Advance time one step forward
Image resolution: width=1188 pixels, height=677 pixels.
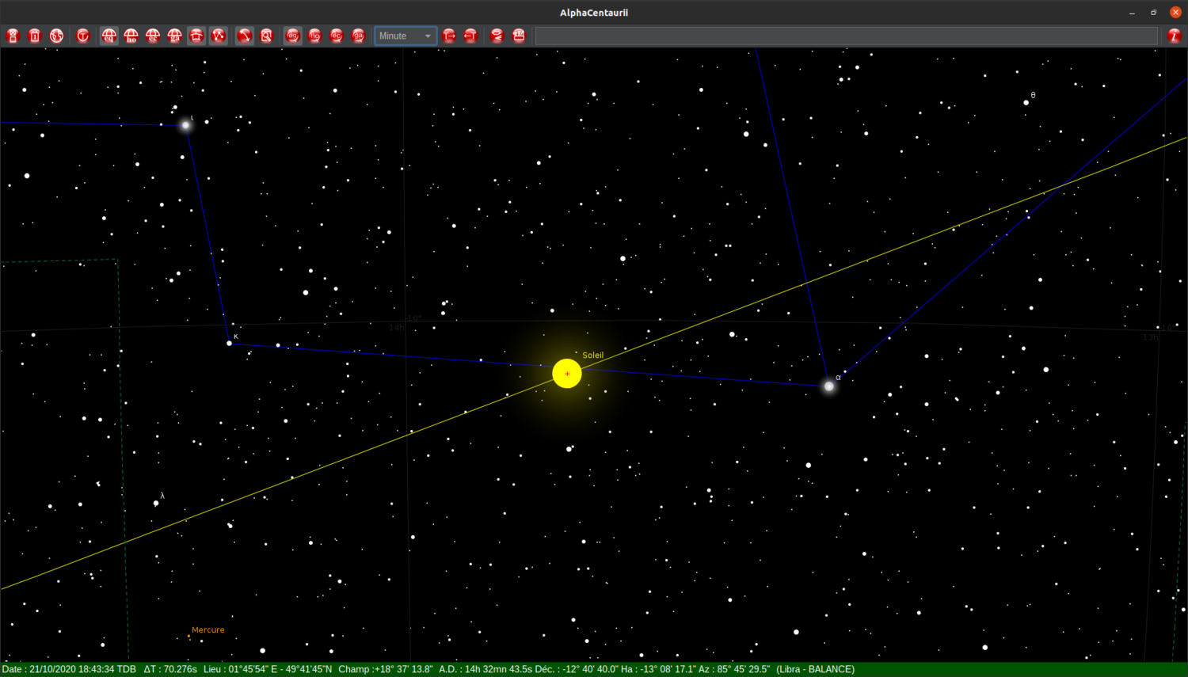click(x=449, y=35)
